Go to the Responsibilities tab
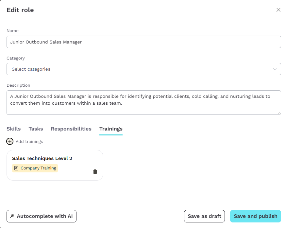The width and height of the screenshot is (286, 228). coord(71,129)
